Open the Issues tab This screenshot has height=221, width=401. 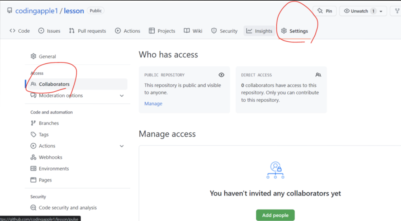click(49, 31)
